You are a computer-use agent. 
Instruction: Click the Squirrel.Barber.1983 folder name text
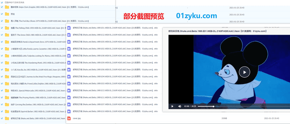point(38,111)
